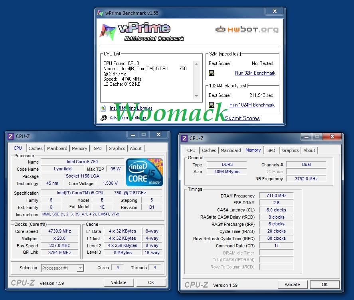Close the left CPU-Z window
Viewport: 354px width, 300px height.
click(x=159, y=135)
